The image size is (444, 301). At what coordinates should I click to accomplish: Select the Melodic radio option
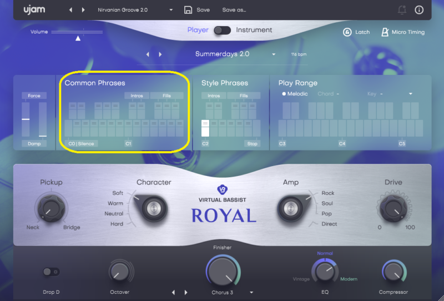284,94
